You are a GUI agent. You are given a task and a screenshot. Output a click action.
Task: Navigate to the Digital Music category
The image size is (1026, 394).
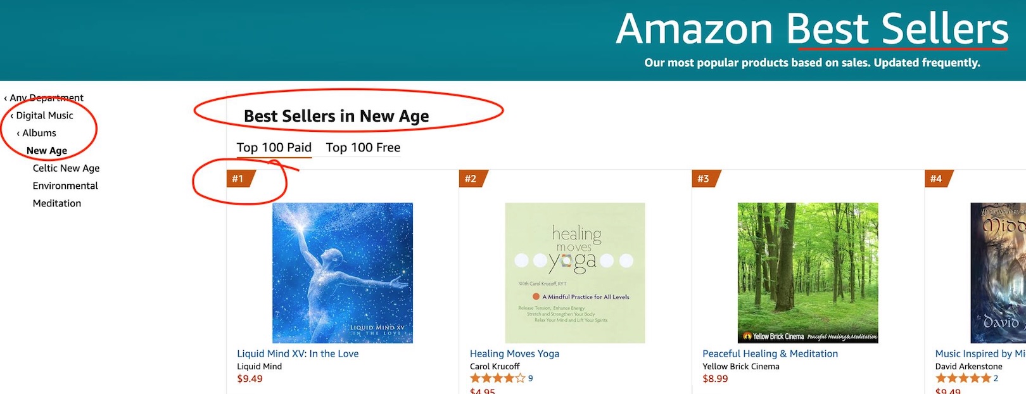(45, 115)
